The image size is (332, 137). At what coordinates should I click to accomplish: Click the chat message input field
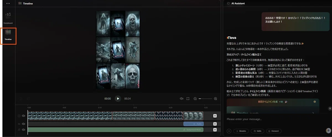[x=277, y=119]
